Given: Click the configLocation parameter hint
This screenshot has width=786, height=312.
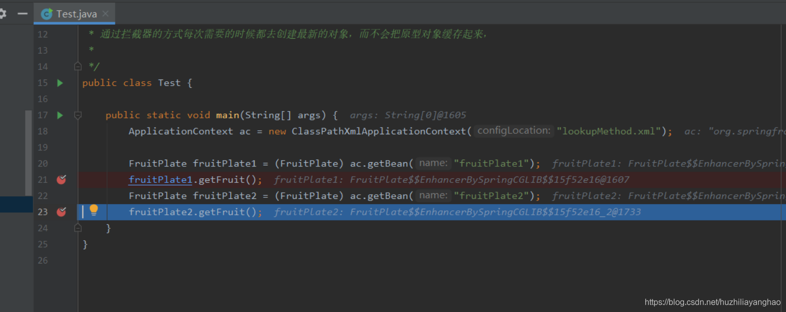Looking at the screenshot, I should (x=514, y=131).
